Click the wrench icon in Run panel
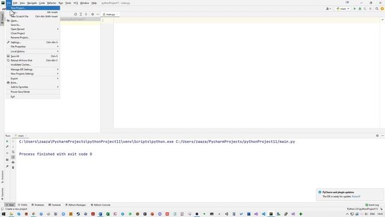This screenshot has width=385, height=217. pos(7,146)
